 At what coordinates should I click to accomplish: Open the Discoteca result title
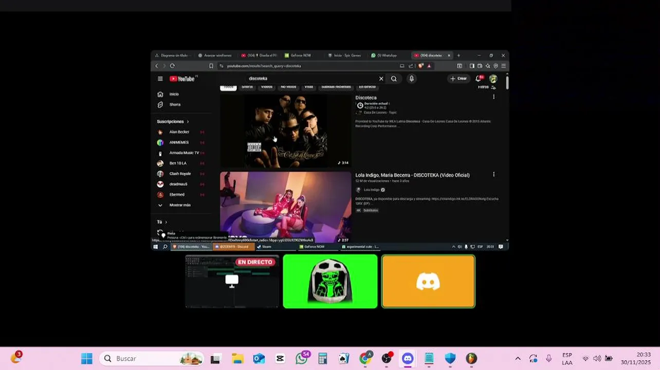(366, 98)
